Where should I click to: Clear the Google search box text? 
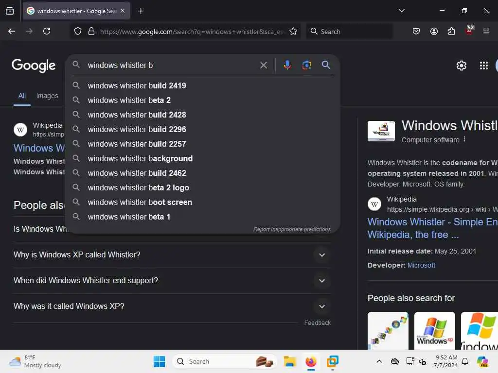[263, 65]
